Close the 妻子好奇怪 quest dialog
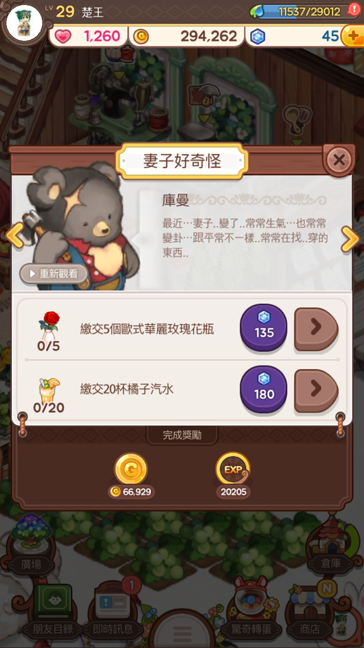364x648 pixels. pyautogui.click(x=339, y=159)
